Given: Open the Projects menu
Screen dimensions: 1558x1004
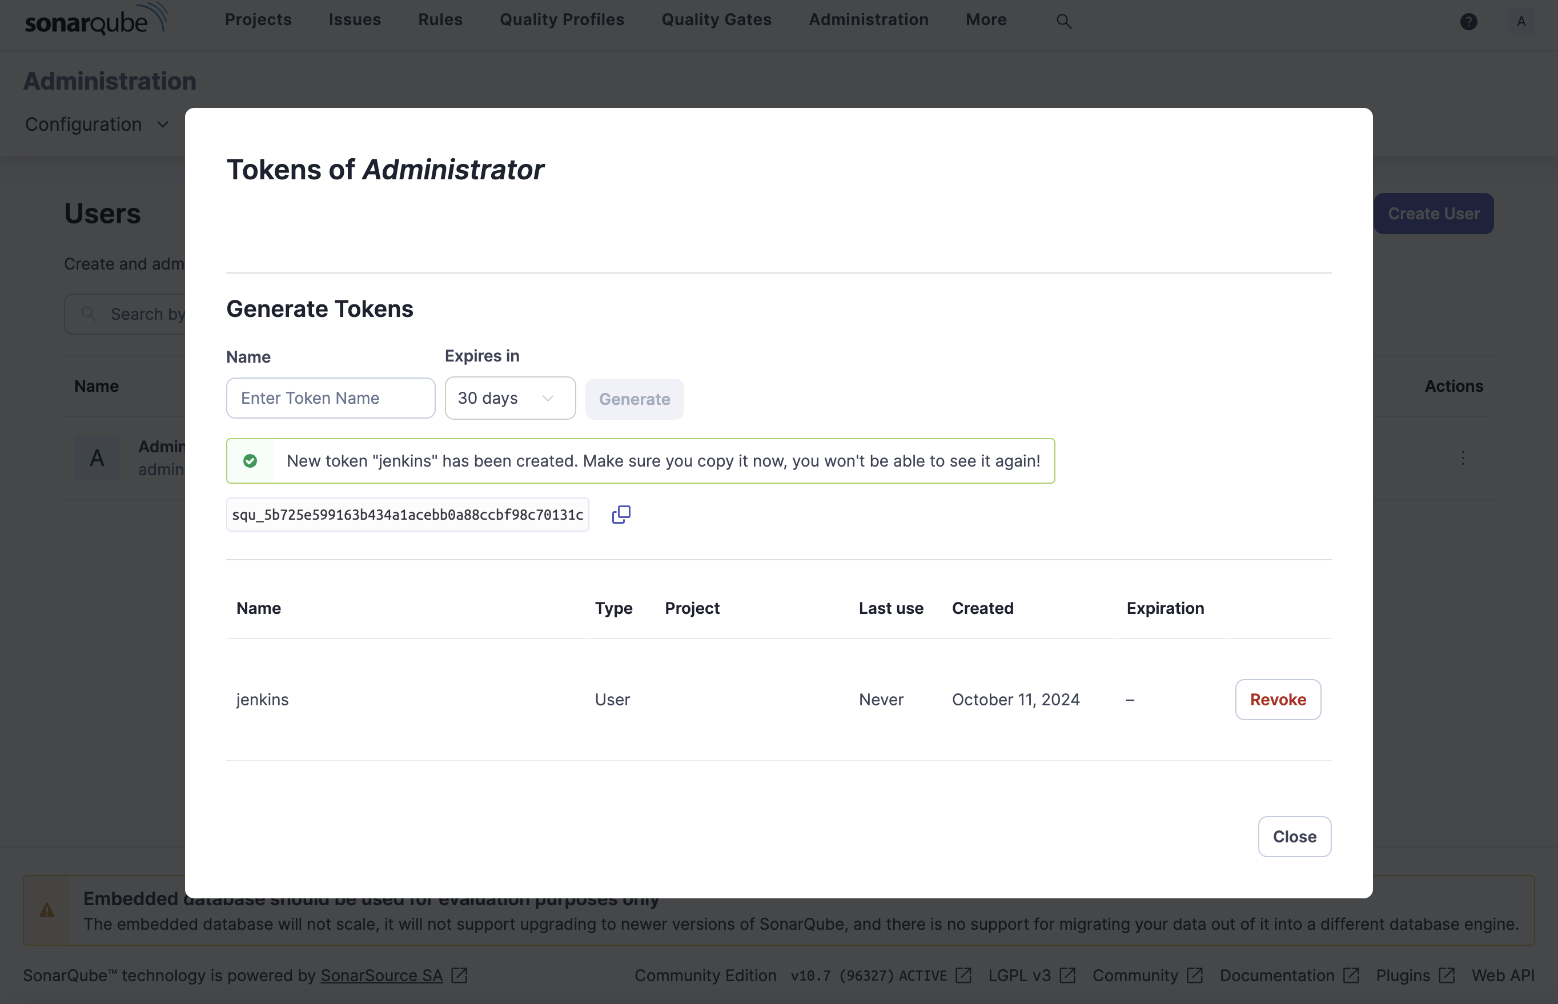Looking at the screenshot, I should pos(258,19).
